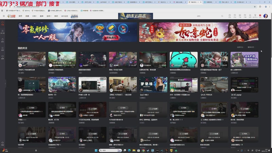Screen dimensions: 272x153
Task: Open a new browser tab with the plus button
Action: [x=250, y=2]
